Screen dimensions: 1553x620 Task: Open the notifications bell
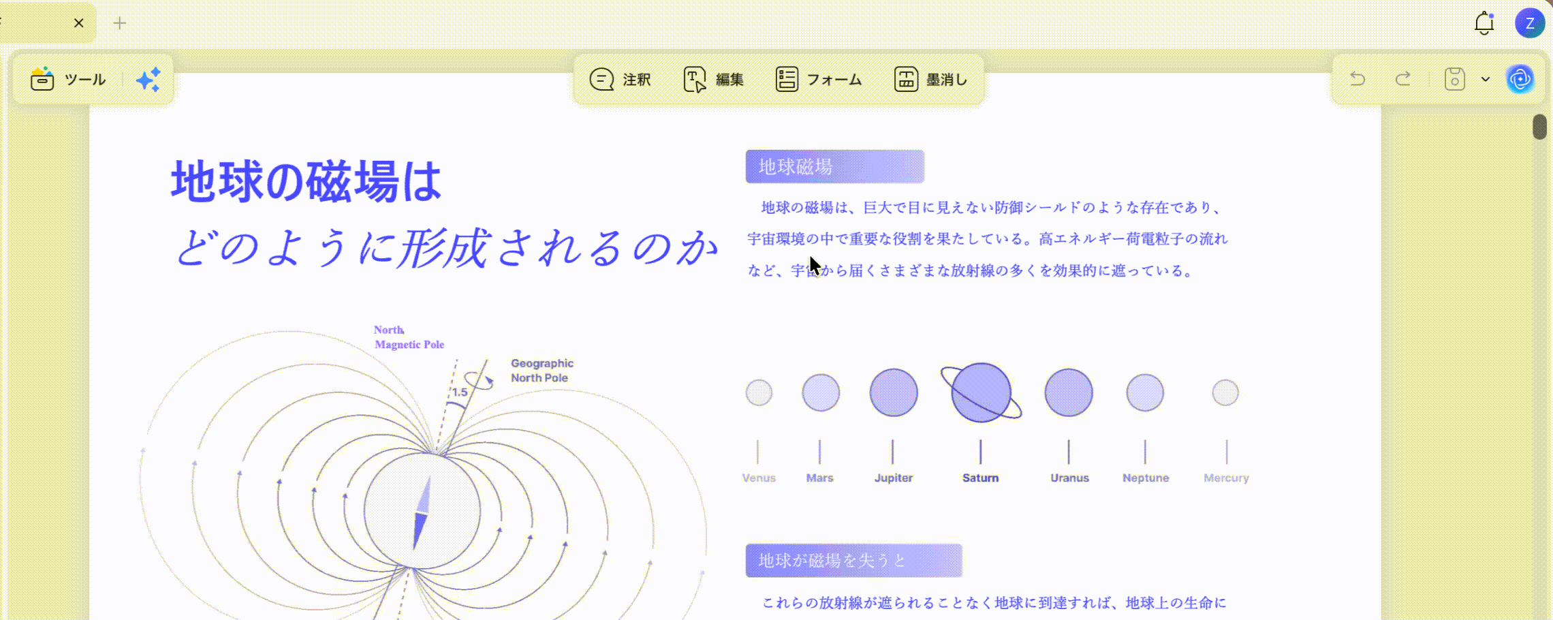pyautogui.click(x=1484, y=23)
